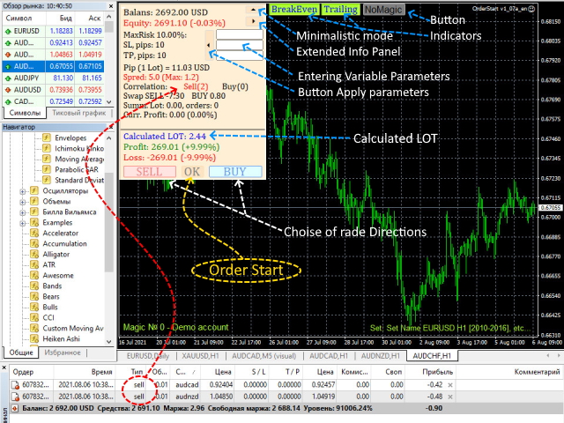Viewport: 564px width, 423px height.
Task: Click the right arrow for the extended info panel
Action: [x=253, y=21]
